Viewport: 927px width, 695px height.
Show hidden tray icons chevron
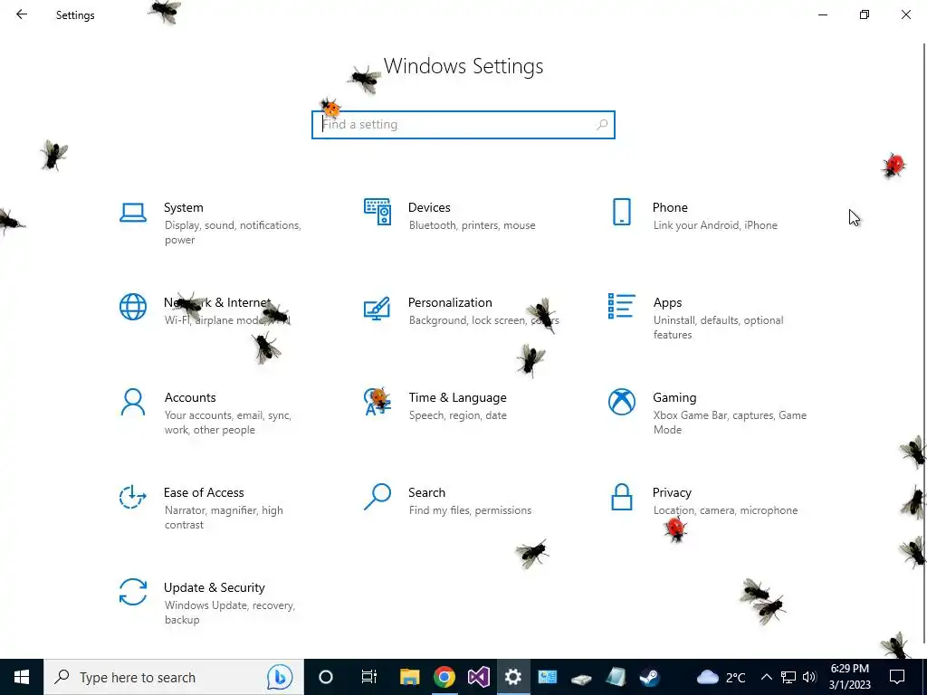pyautogui.click(x=766, y=677)
